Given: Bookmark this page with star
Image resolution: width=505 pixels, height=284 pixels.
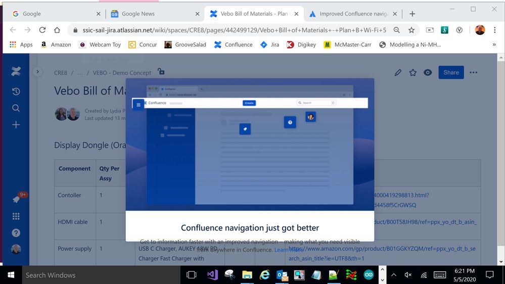Looking at the screenshot, I should [x=411, y=30].
